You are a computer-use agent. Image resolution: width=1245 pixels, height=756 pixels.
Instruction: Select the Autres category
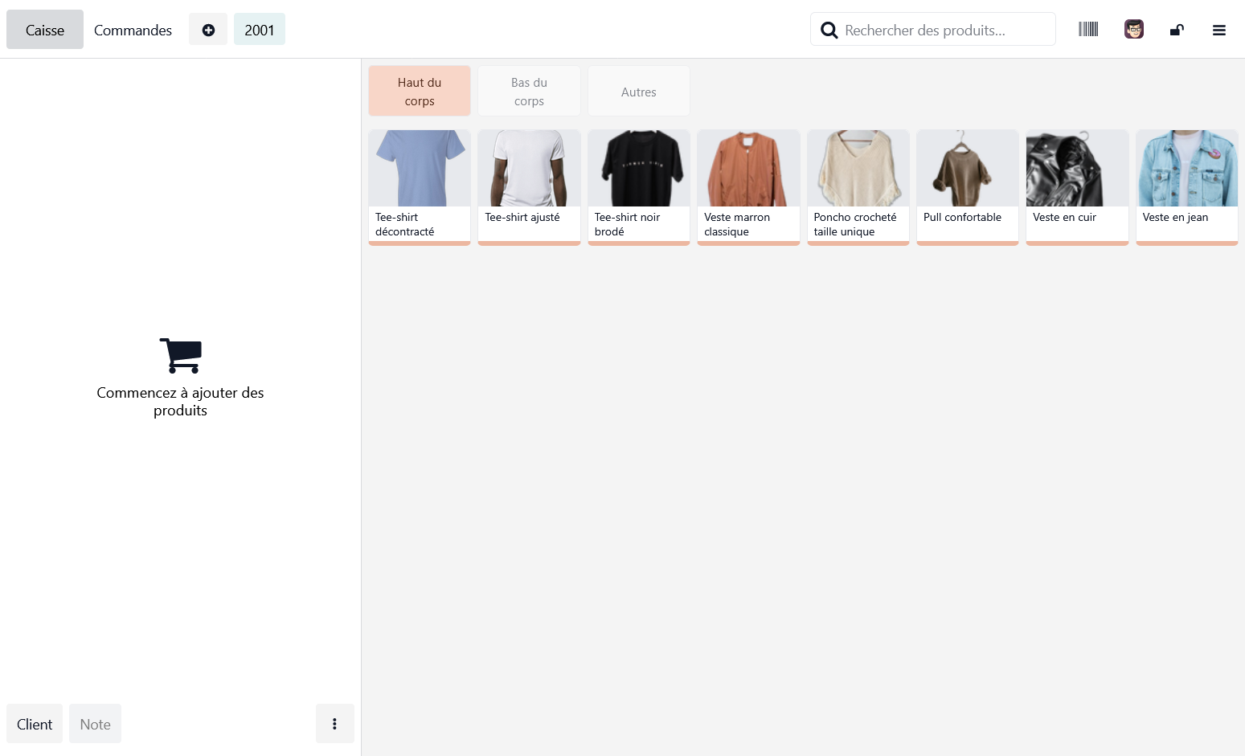click(638, 91)
